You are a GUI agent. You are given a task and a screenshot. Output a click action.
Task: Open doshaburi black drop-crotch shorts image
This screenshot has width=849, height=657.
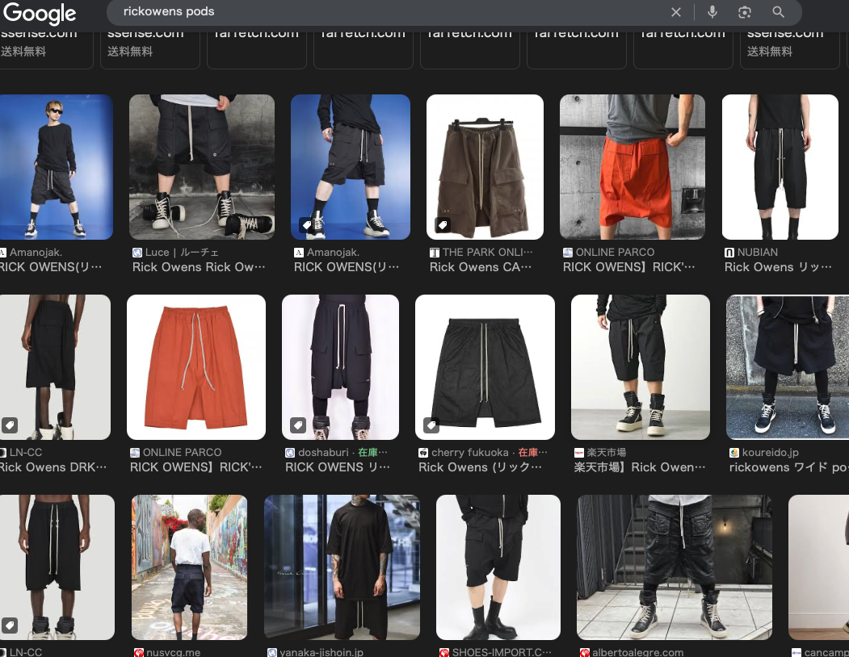(x=341, y=367)
